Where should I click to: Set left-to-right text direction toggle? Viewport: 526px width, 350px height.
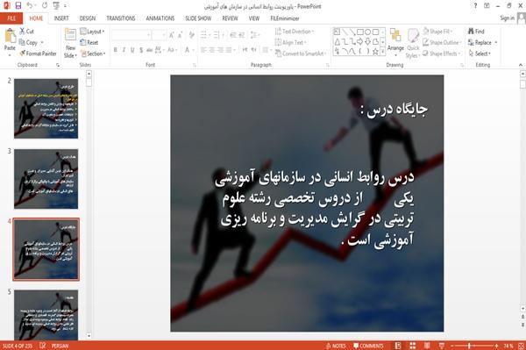245,50
